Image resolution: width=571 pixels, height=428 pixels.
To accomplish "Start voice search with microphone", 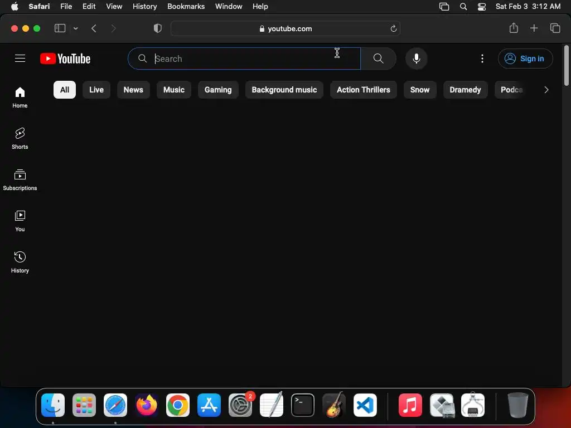I will (416, 59).
